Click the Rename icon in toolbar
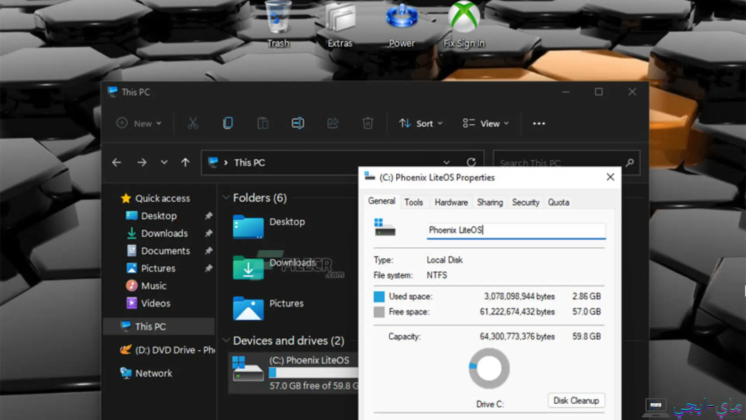Viewport: 746px width, 420px height. coord(298,123)
